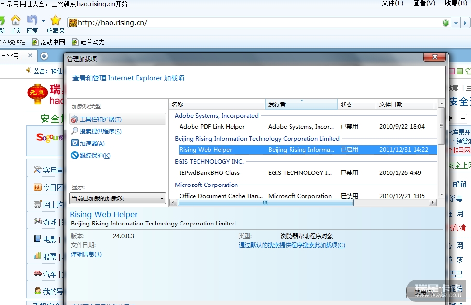This screenshot has width=471, height=305.
Task: Select 工具栏和扩展(T) add-on type
Action: click(x=118, y=119)
